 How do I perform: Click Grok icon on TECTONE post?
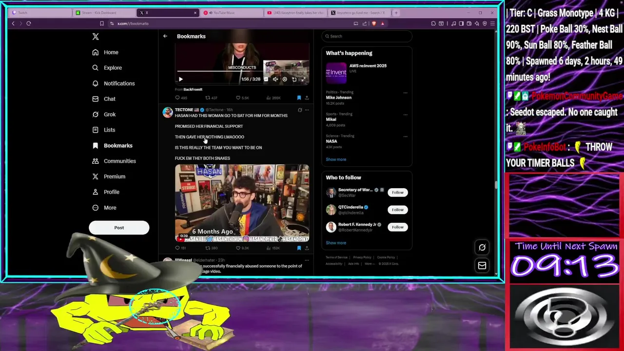pyautogui.click(x=300, y=110)
